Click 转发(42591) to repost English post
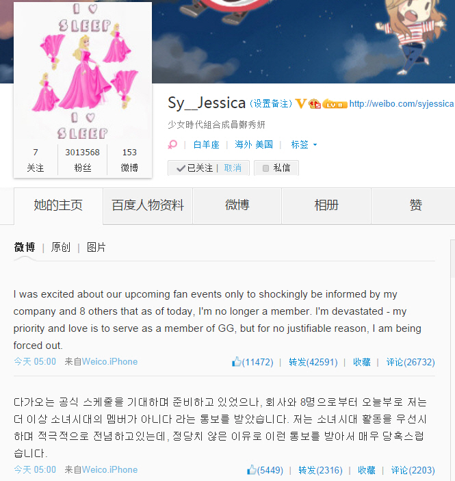This screenshot has width=455, height=481. [x=313, y=362]
